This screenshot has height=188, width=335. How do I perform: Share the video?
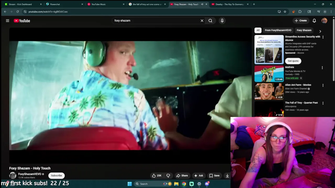(x=182, y=175)
